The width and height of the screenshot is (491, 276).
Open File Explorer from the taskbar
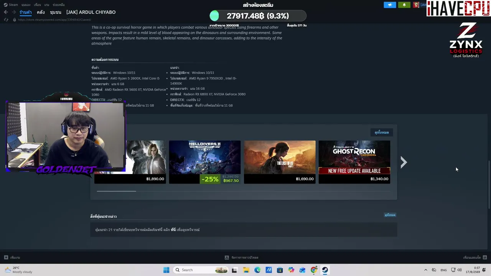pos(246,270)
